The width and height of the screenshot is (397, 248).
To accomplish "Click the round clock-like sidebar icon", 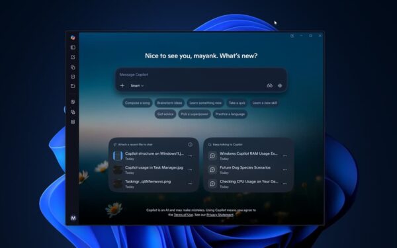I will click(x=73, y=102).
